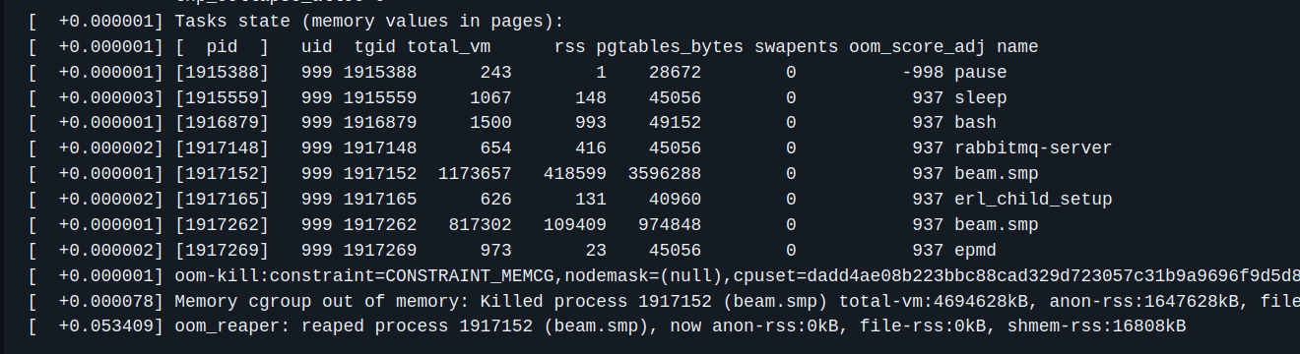Click the 'pgtables_bytes' column header

pos(671,46)
